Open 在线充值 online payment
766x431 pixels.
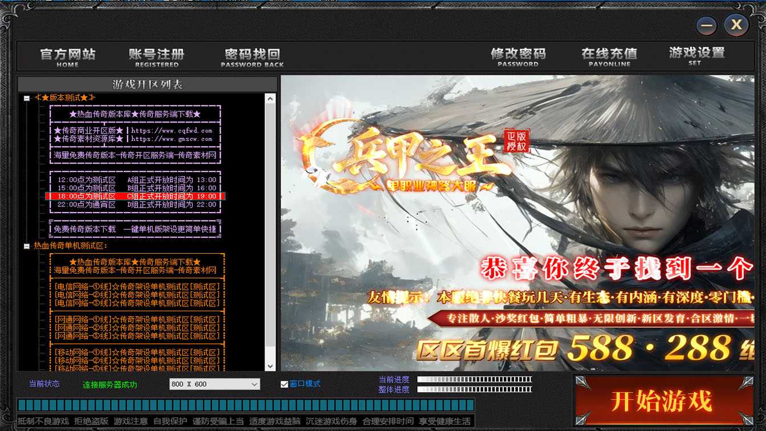pos(609,56)
